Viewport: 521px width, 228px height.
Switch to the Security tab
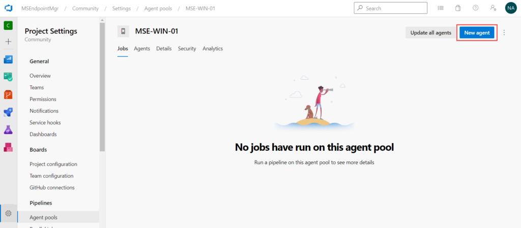pos(187,48)
